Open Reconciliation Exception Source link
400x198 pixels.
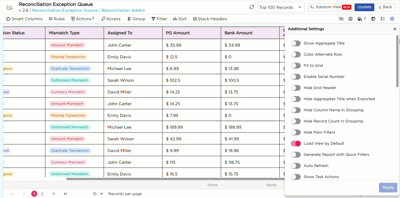(65, 10)
